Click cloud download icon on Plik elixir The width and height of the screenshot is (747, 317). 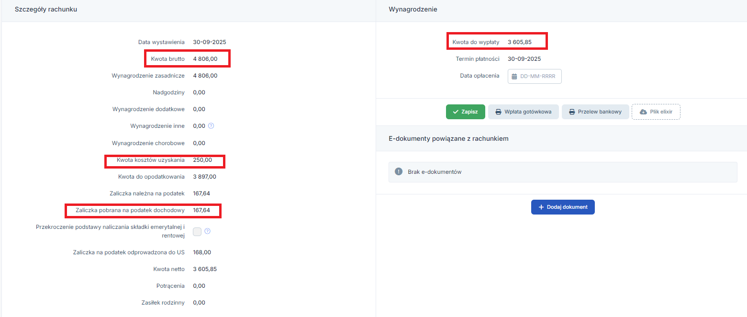pyautogui.click(x=643, y=112)
